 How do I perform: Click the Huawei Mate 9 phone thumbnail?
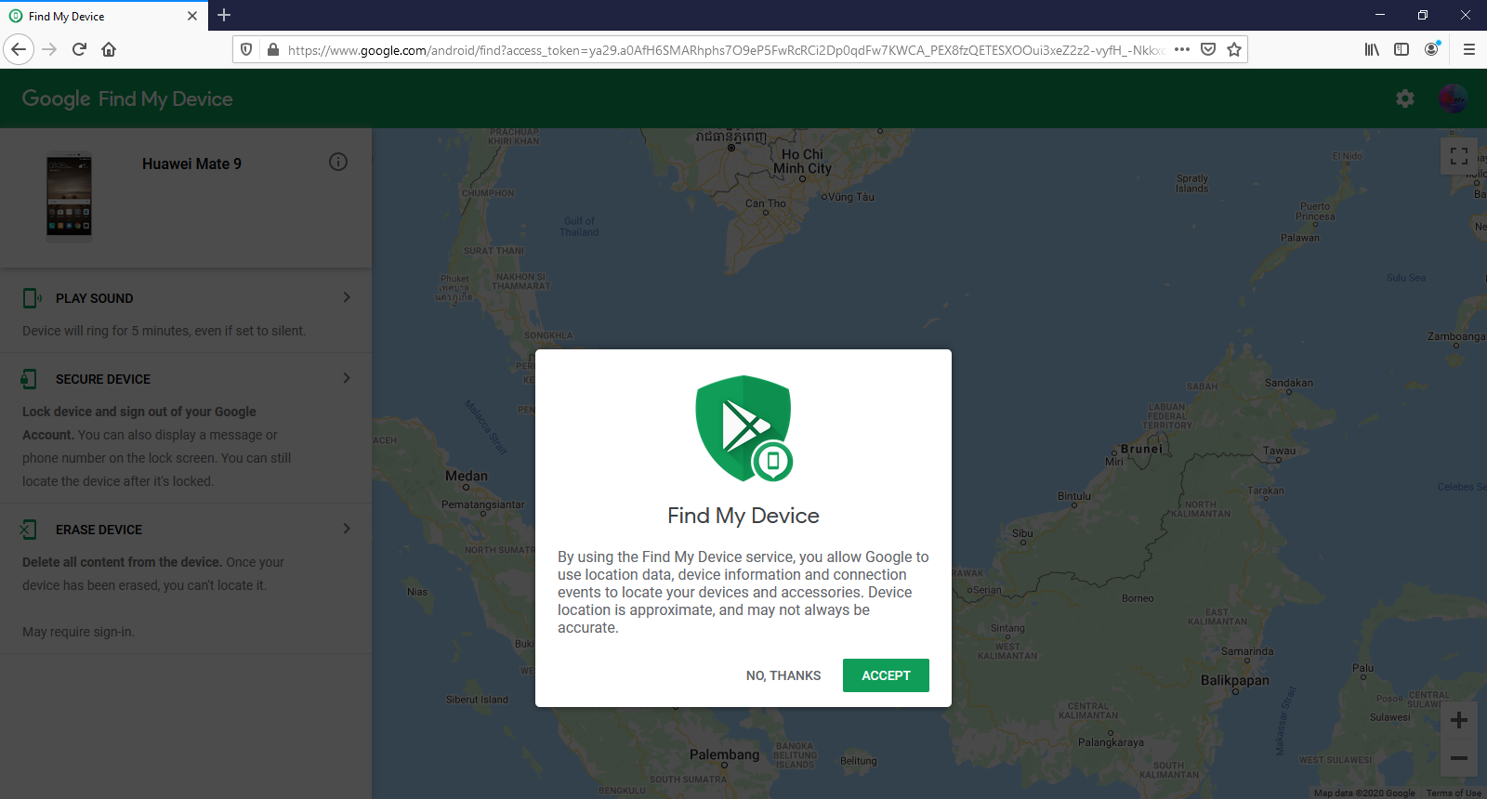click(x=70, y=195)
